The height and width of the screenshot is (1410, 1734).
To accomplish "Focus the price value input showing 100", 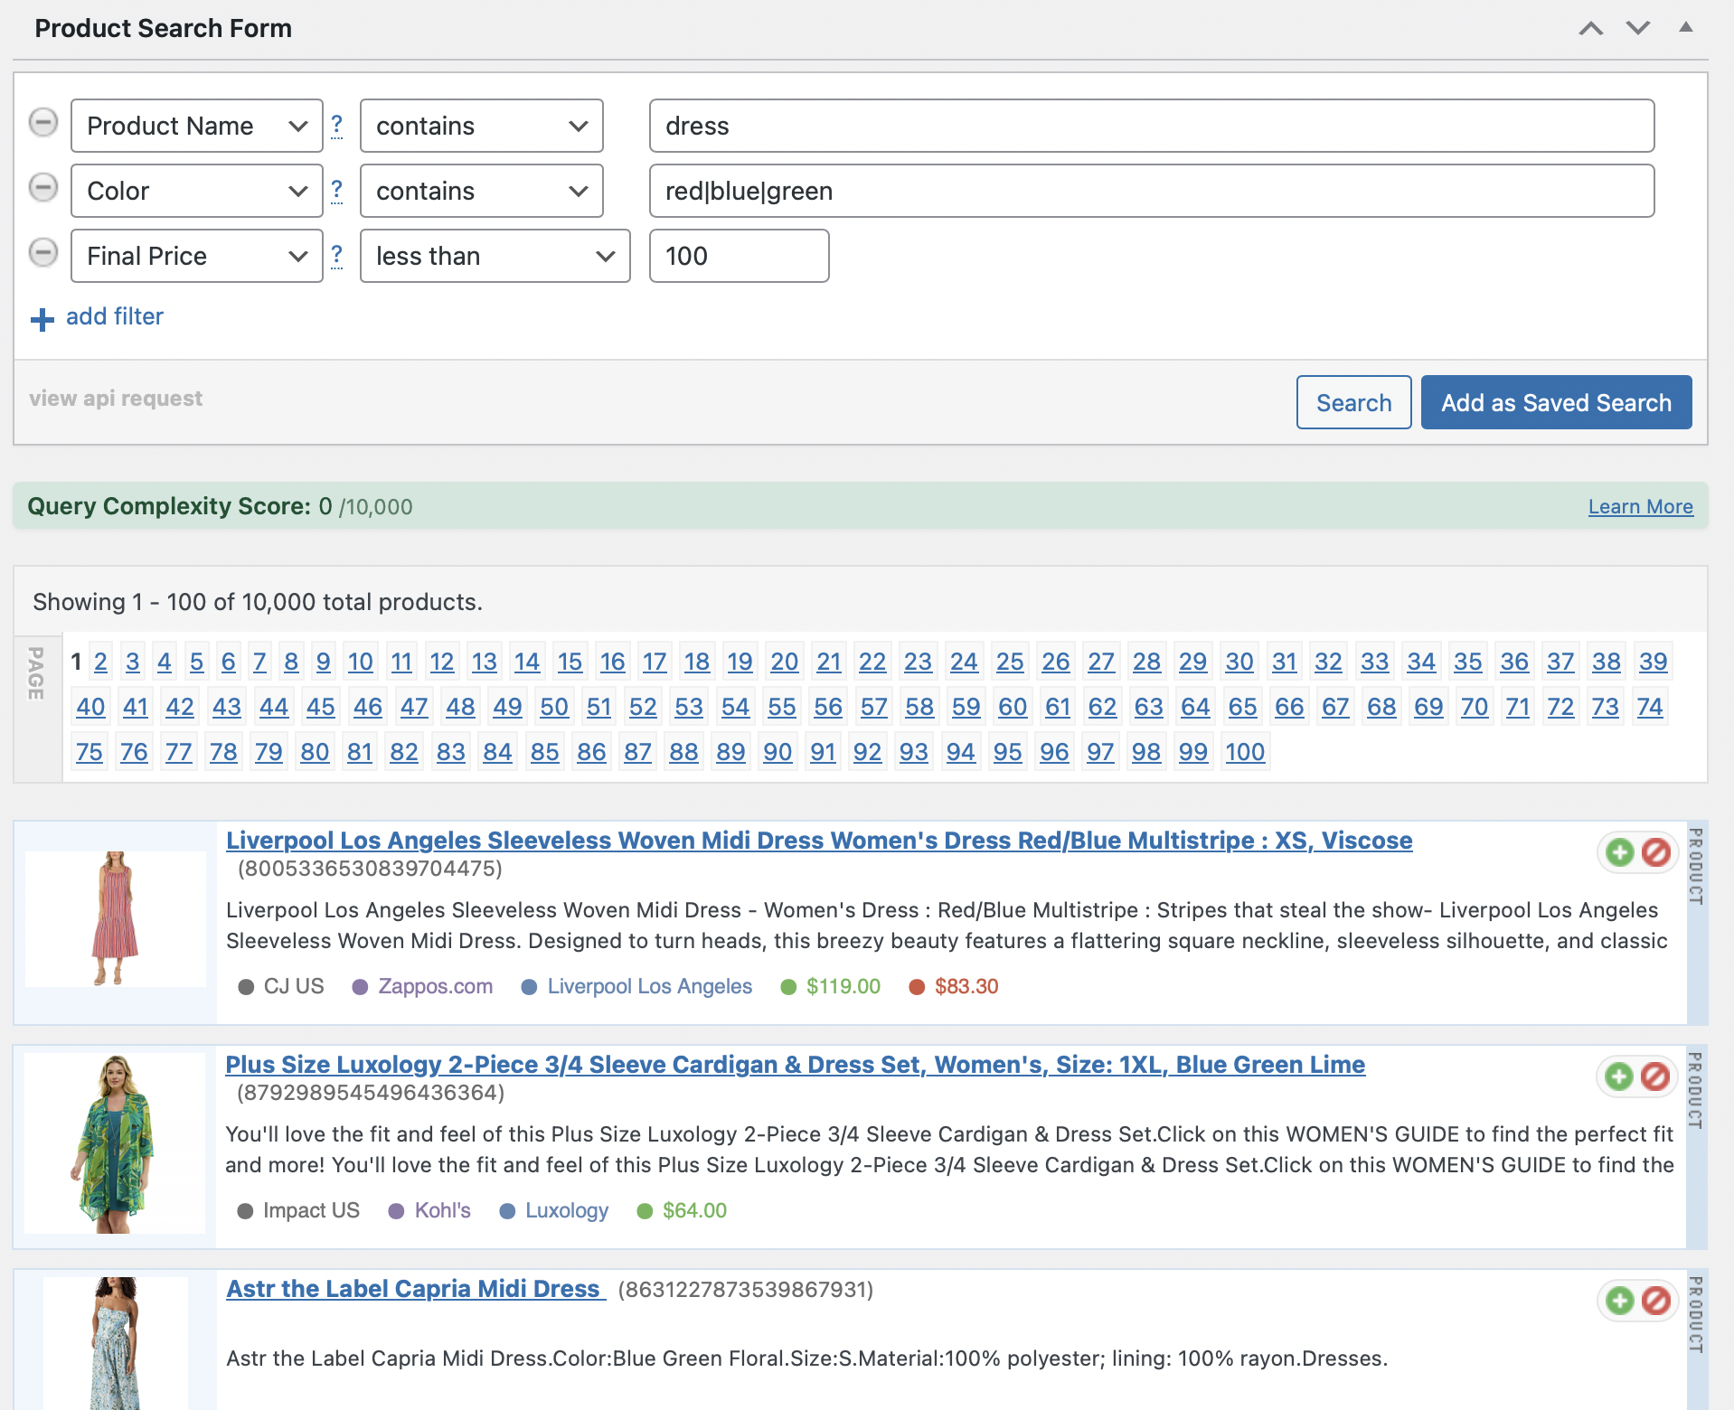I will click(x=740, y=256).
